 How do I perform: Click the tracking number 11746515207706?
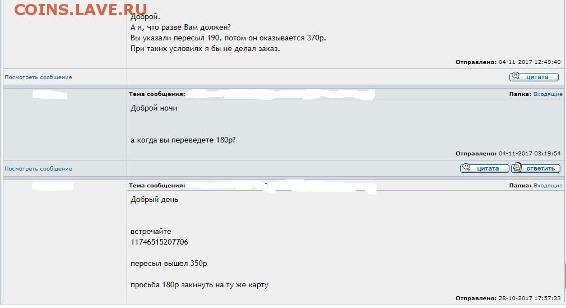pyautogui.click(x=159, y=242)
